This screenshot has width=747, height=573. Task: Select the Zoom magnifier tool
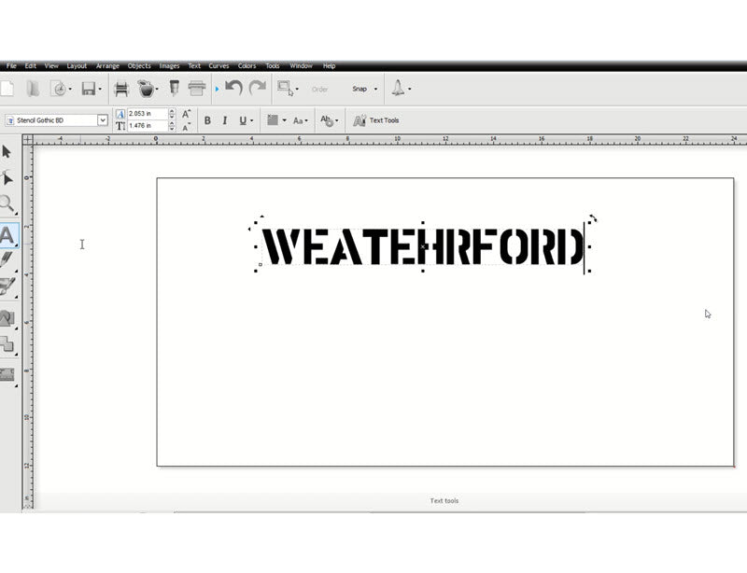point(7,203)
